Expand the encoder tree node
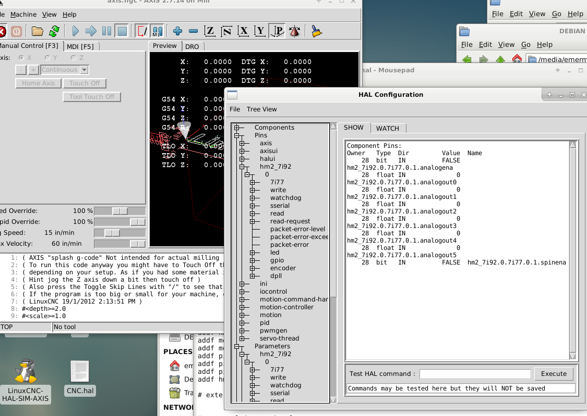The width and height of the screenshot is (587, 416). 253,269
